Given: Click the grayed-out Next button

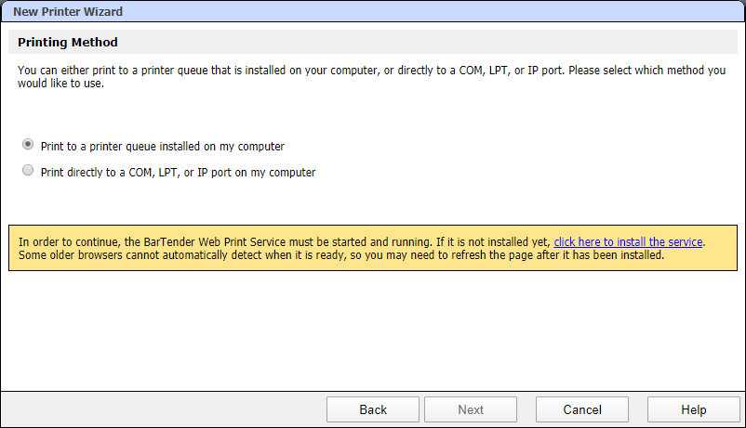Looking at the screenshot, I should click(471, 409).
